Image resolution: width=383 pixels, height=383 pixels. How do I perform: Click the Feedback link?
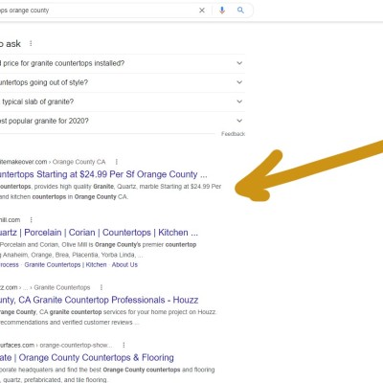click(x=233, y=134)
